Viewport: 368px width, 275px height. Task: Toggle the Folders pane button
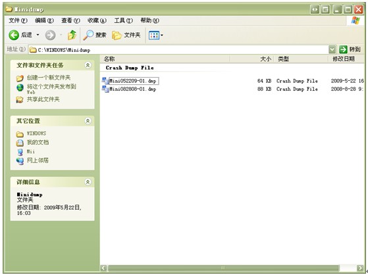click(126, 35)
